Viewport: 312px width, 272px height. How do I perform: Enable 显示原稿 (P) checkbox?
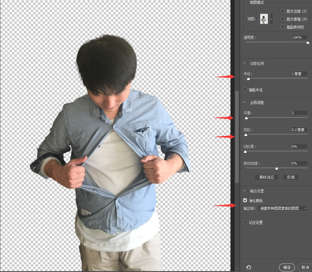coord(283,19)
